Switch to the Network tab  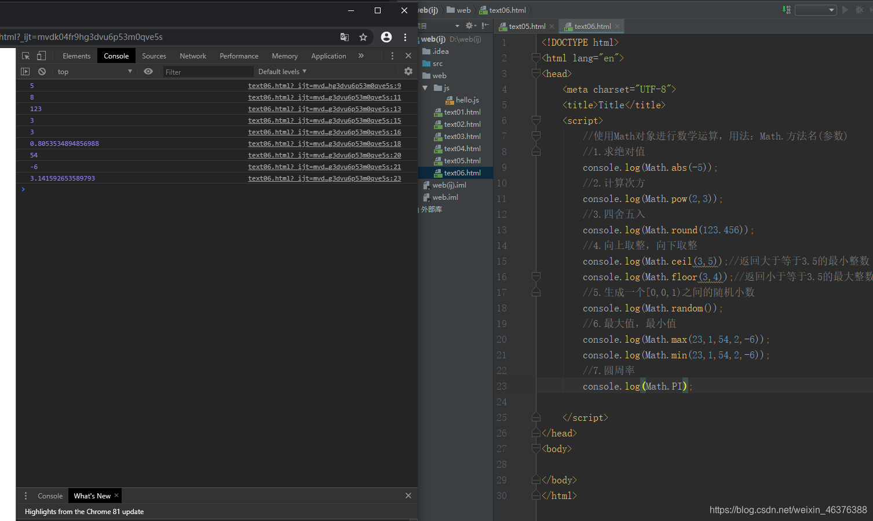click(x=193, y=56)
